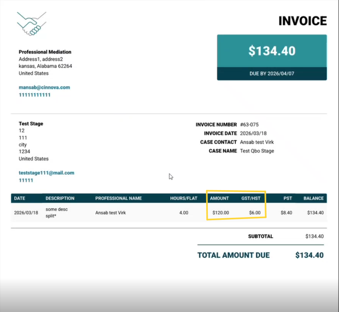Click the DATE column header

(19, 198)
